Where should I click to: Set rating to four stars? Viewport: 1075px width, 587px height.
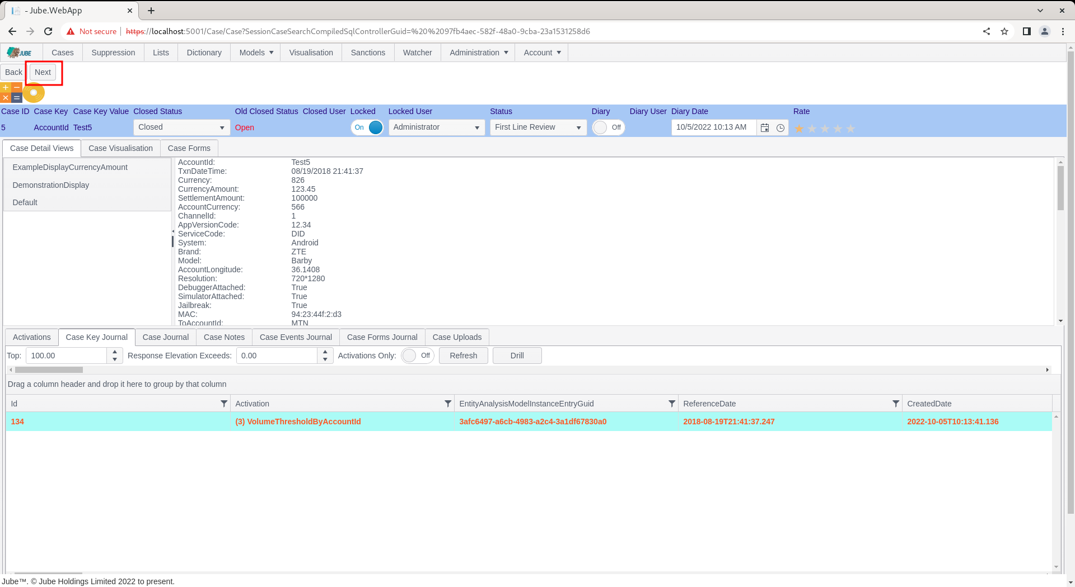point(838,129)
